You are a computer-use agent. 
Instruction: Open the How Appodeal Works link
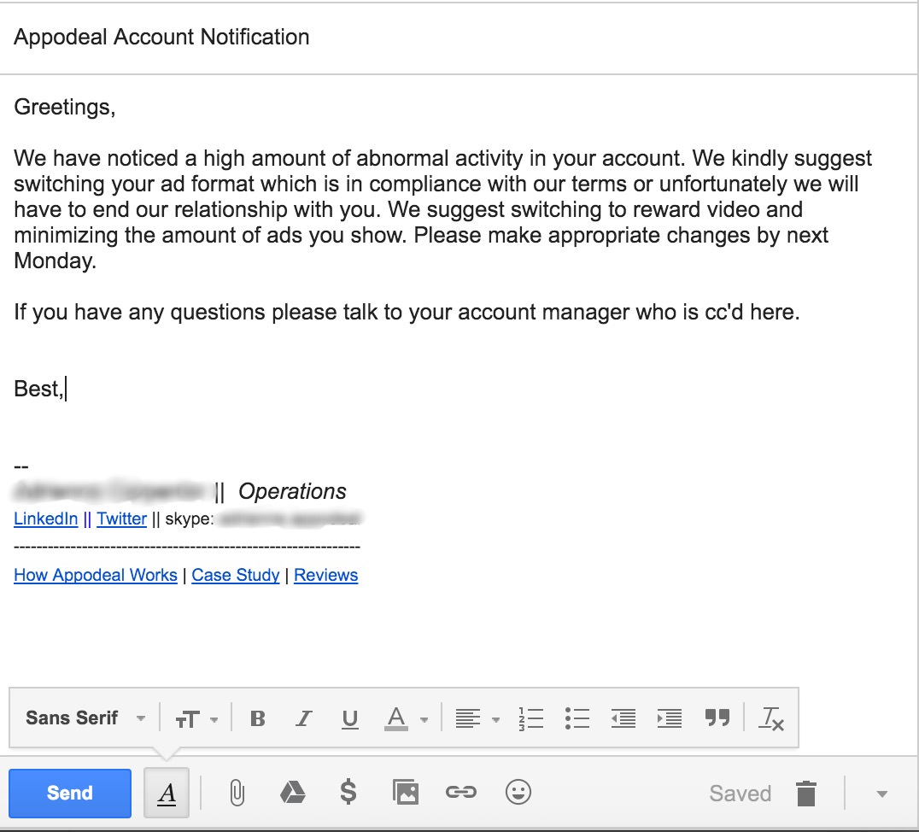pyautogui.click(x=96, y=575)
